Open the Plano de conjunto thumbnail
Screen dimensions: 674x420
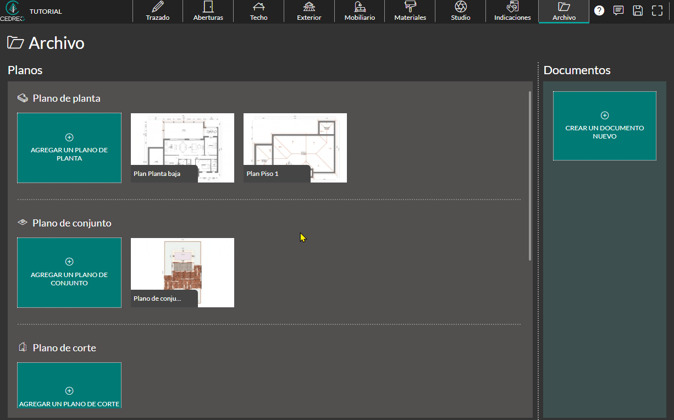coord(183,273)
